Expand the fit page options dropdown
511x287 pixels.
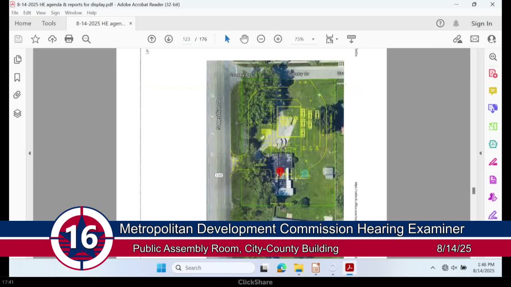coord(337,39)
